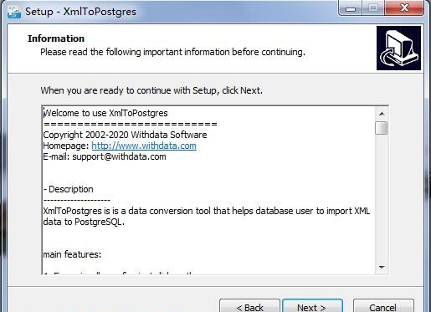This screenshot has width=431, height=312.
Task: Click the 'data to PostgreSQL.' description line
Action: [84, 222]
